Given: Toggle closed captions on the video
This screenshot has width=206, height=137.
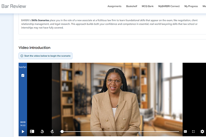Looking at the screenshot, I should (185, 132).
